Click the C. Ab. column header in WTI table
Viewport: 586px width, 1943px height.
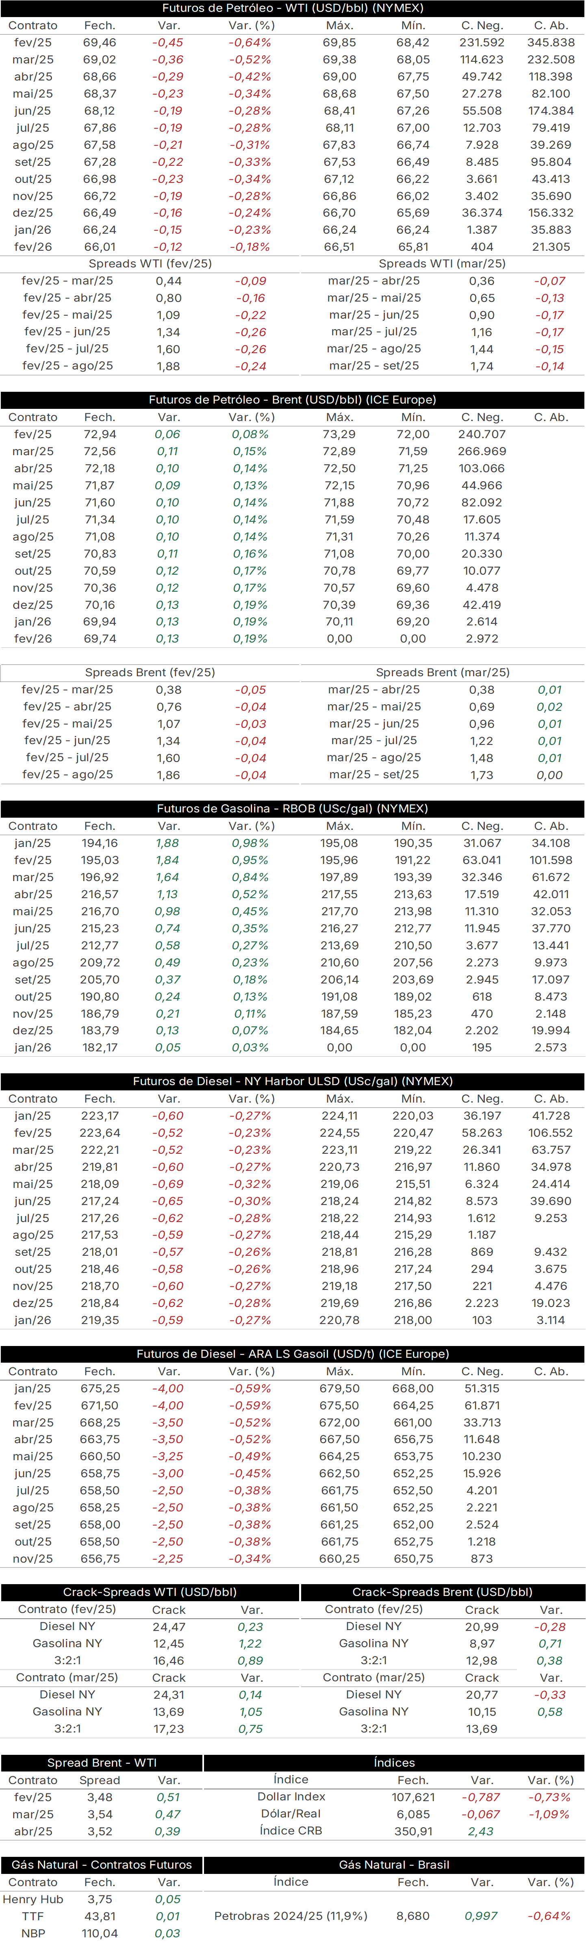pos(551,26)
